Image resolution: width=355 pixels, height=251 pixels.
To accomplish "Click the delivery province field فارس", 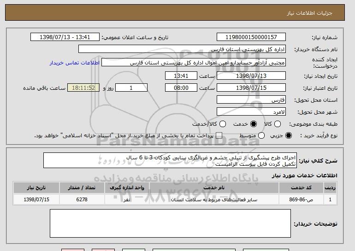I will point(251,100).
